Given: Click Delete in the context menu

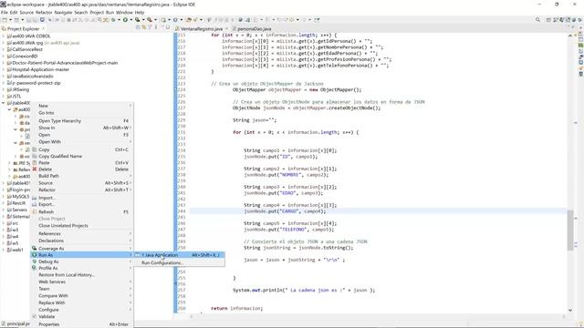Looking at the screenshot, I should click(x=81, y=169).
